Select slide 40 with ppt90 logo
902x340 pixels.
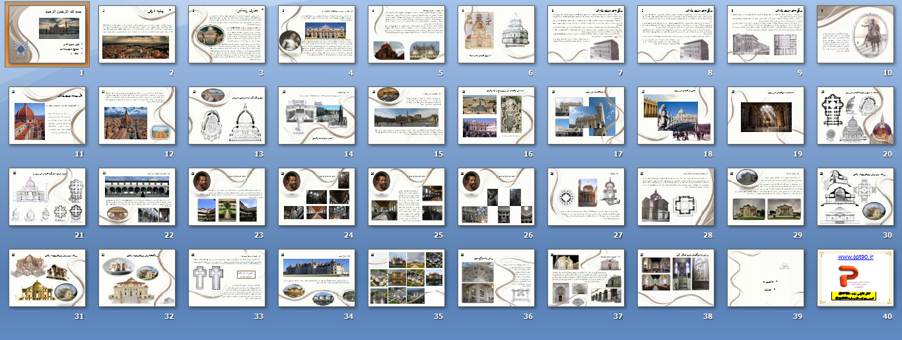coord(855,278)
